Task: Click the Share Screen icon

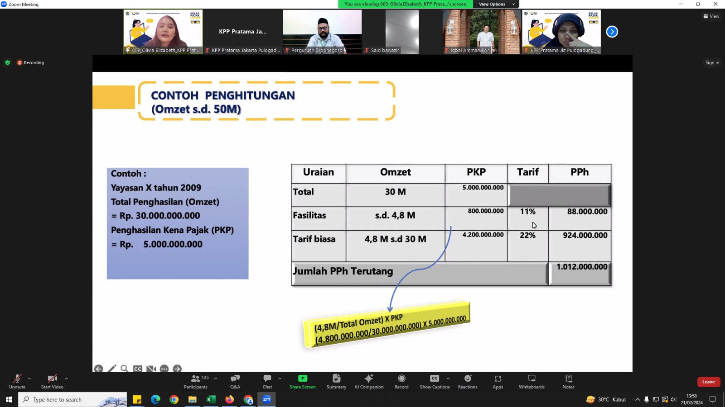Action: [302, 379]
